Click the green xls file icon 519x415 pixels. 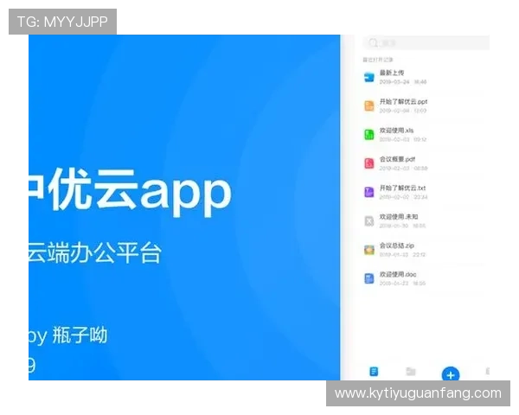pyautogui.click(x=369, y=135)
